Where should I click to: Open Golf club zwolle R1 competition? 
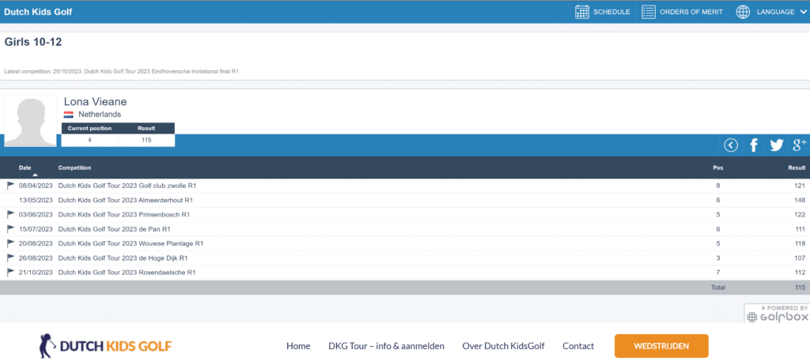click(x=127, y=186)
